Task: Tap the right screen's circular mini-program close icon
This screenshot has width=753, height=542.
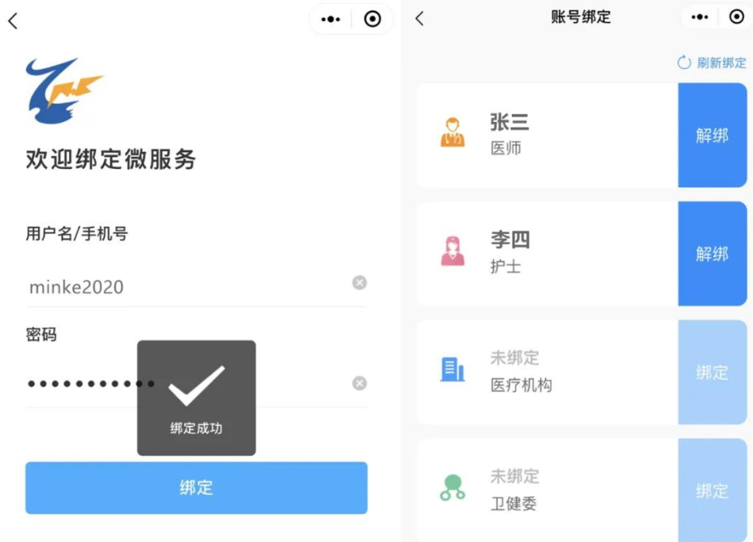Action: (736, 17)
